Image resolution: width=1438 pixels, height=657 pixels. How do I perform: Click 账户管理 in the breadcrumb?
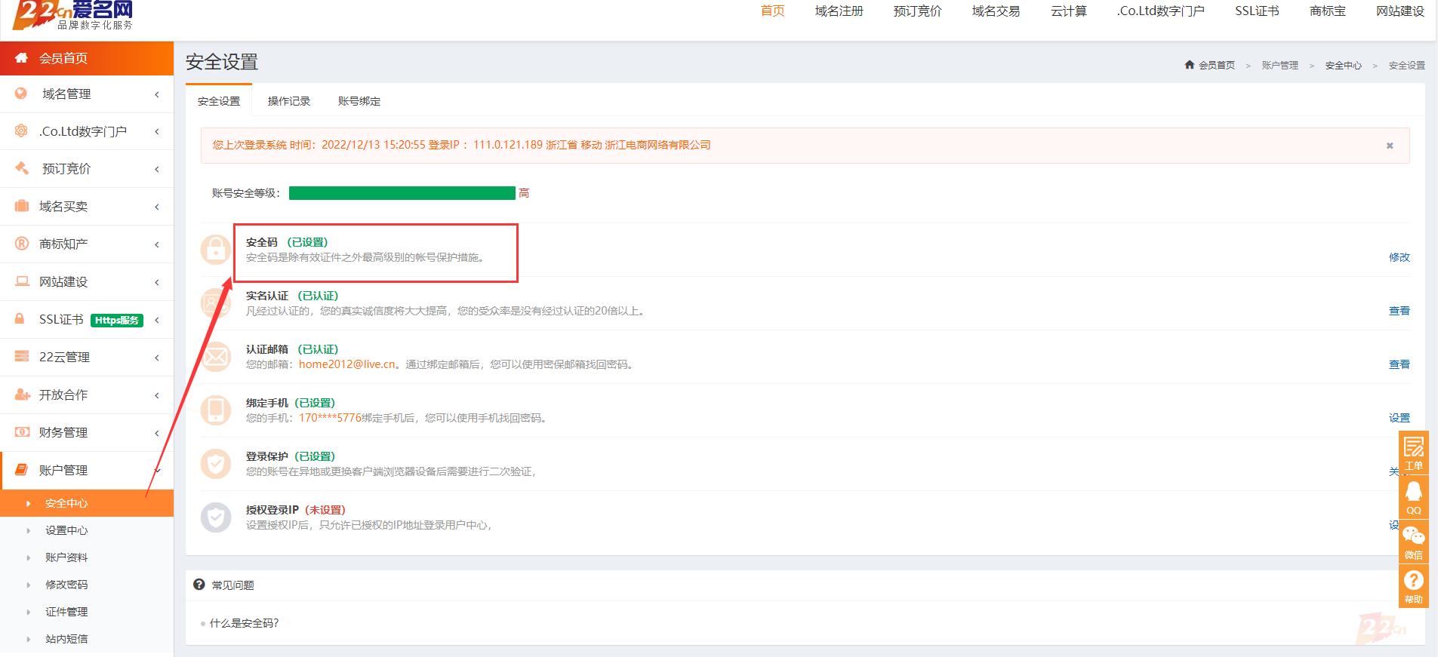coord(1280,66)
